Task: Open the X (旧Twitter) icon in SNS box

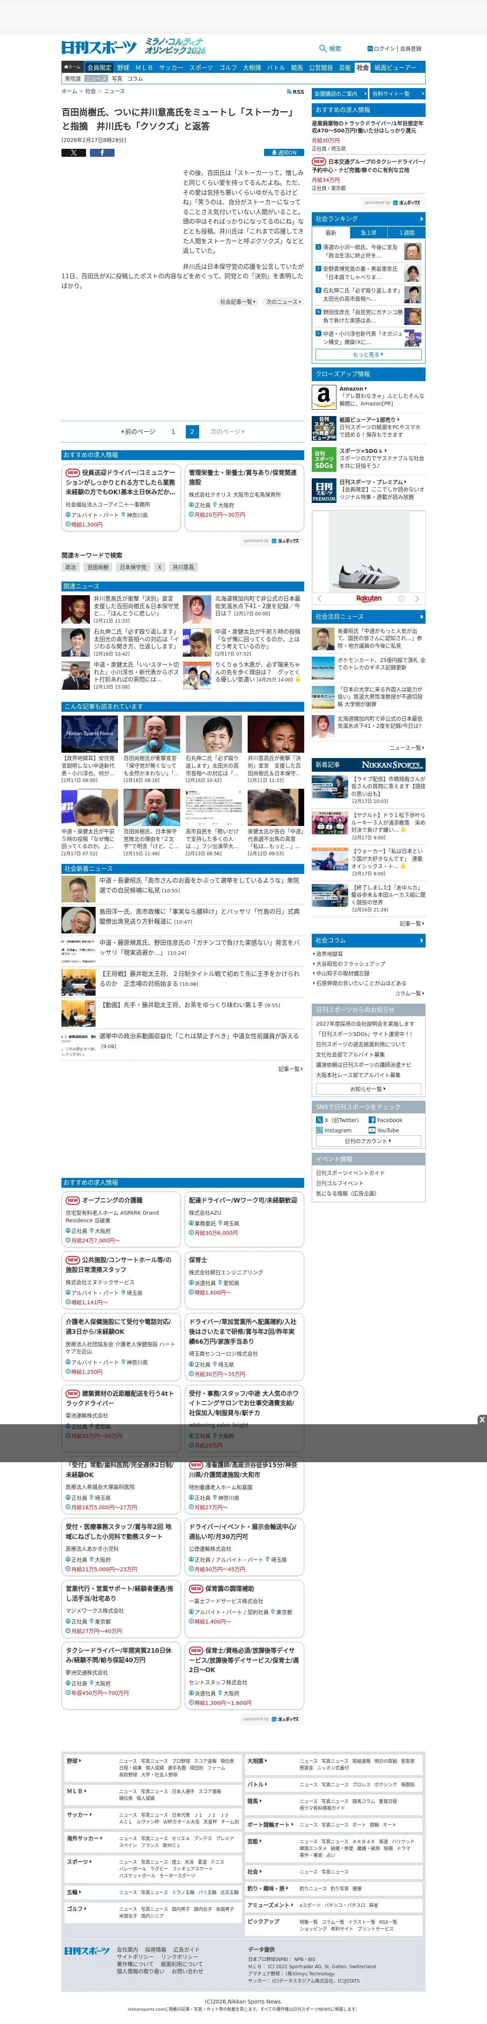Action: 319,1120
